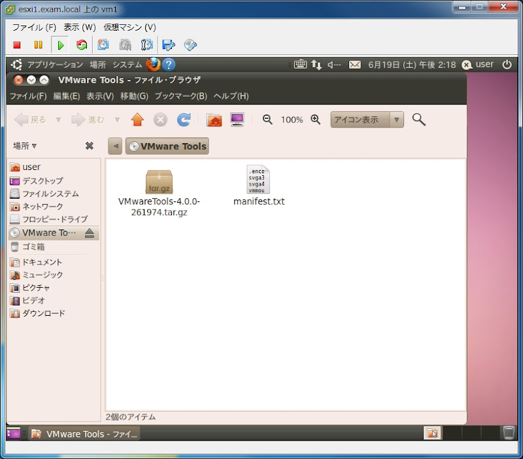This screenshot has width=523, height=459.
Task: Open the ブックマーク(B) menu
Action: pyautogui.click(x=181, y=96)
